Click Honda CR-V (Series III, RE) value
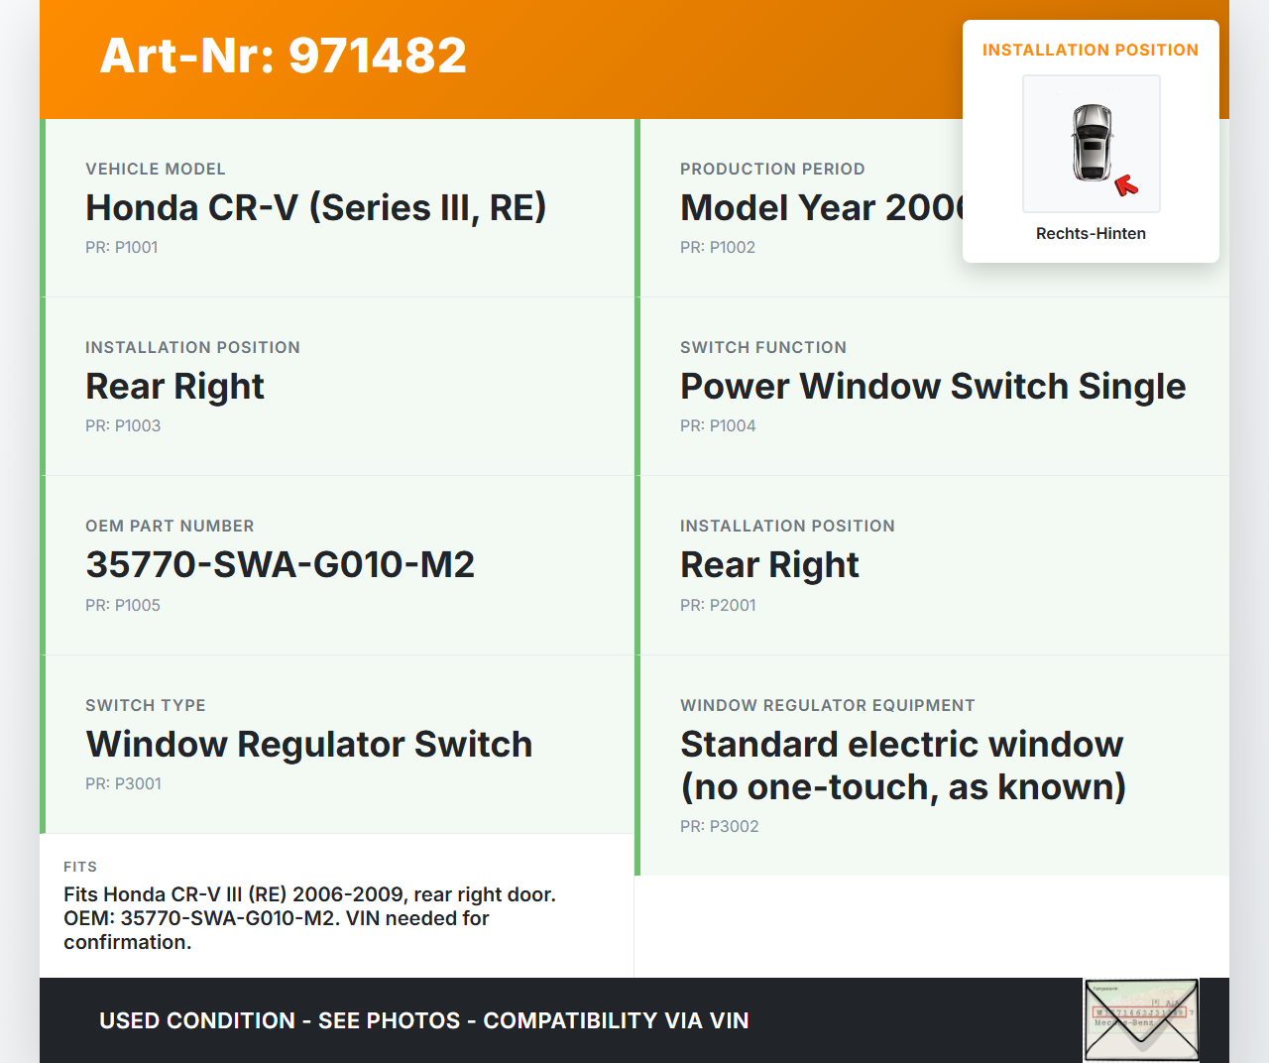Viewport: 1269px width, 1063px height. (316, 207)
